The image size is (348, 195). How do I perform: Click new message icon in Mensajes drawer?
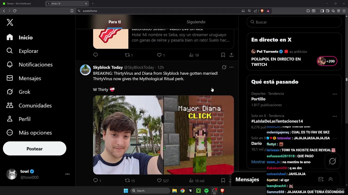tap(321, 179)
